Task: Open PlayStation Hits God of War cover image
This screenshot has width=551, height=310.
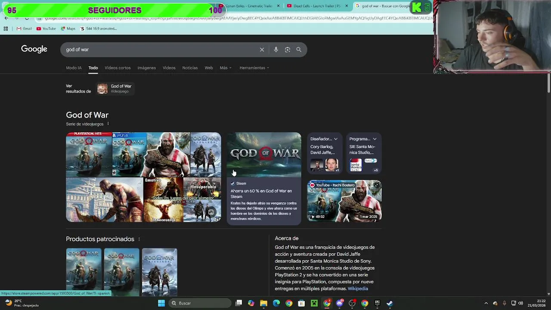Action: point(89,155)
